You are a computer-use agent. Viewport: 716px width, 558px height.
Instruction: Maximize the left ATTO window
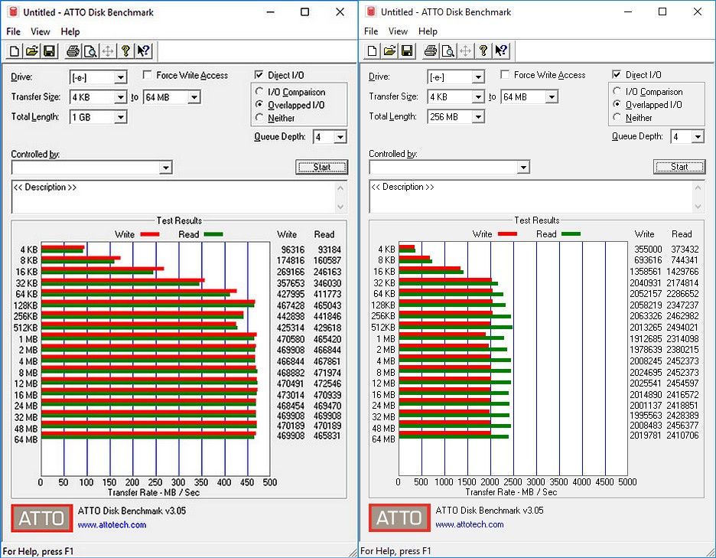(304, 12)
